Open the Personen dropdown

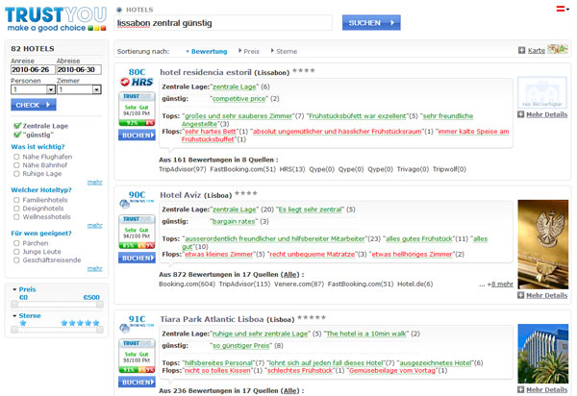[x=33, y=89]
